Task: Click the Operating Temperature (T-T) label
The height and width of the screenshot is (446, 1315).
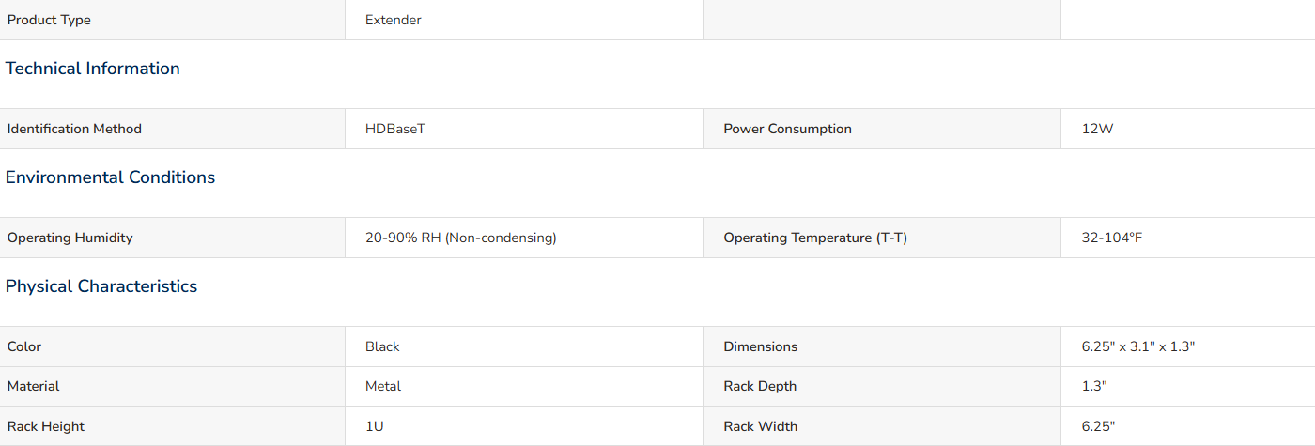Action: (815, 238)
